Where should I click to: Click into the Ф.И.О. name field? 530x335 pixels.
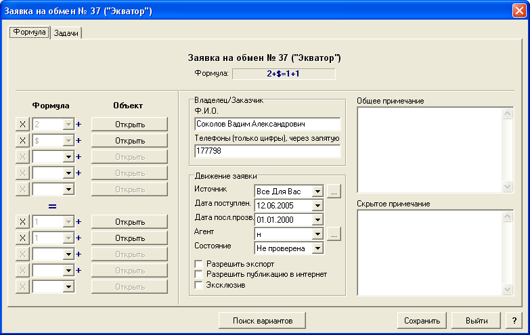coord(267,124)
